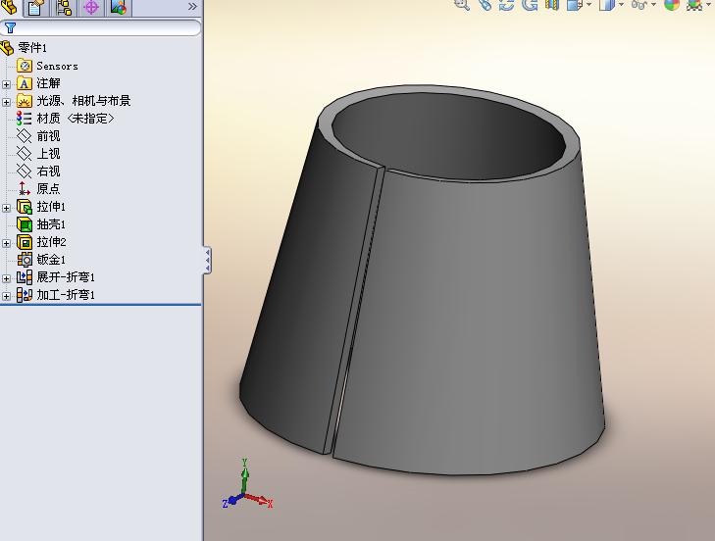
Task: Click the 展开-折弯1 feature icon
Action: (x=25, y=277)
